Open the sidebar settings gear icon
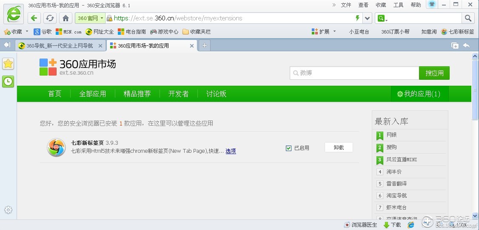Screen dimensions: 479x230 click(8, 210)
